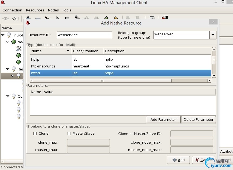Click the green circle icon beside Nodes
This screenshot has height=170, width=233.
click(14, 42)
